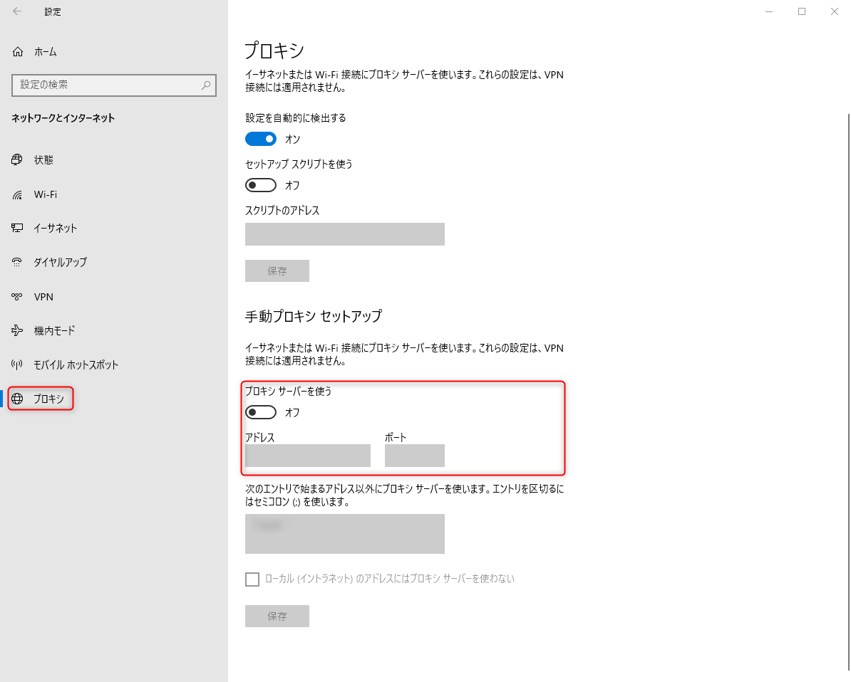Select the Wi-Fi signal icon
The height and width of the screenshot is (682, 851).
(17, 194)
